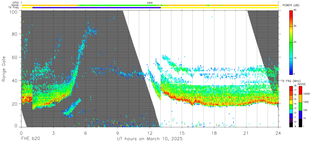Click the CPID label at top left
This screenshot has width=313, height=144.
click(15, 3)
